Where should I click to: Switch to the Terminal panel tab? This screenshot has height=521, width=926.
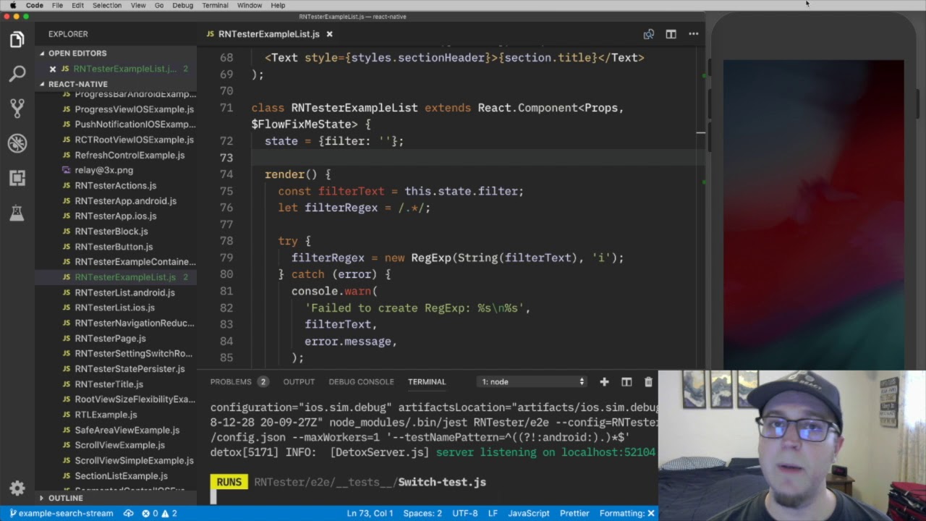[x=427, y=381]
